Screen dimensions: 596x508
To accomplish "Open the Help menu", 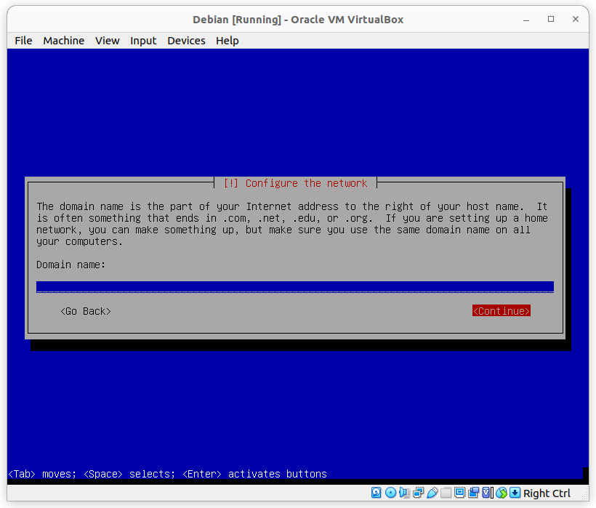I will [227, 41].
